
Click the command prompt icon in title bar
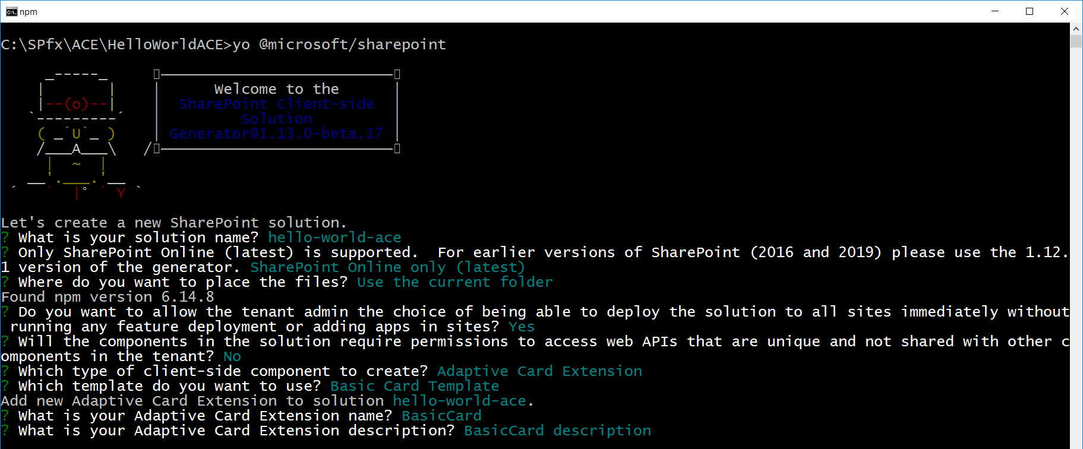[x=11, y=12]
